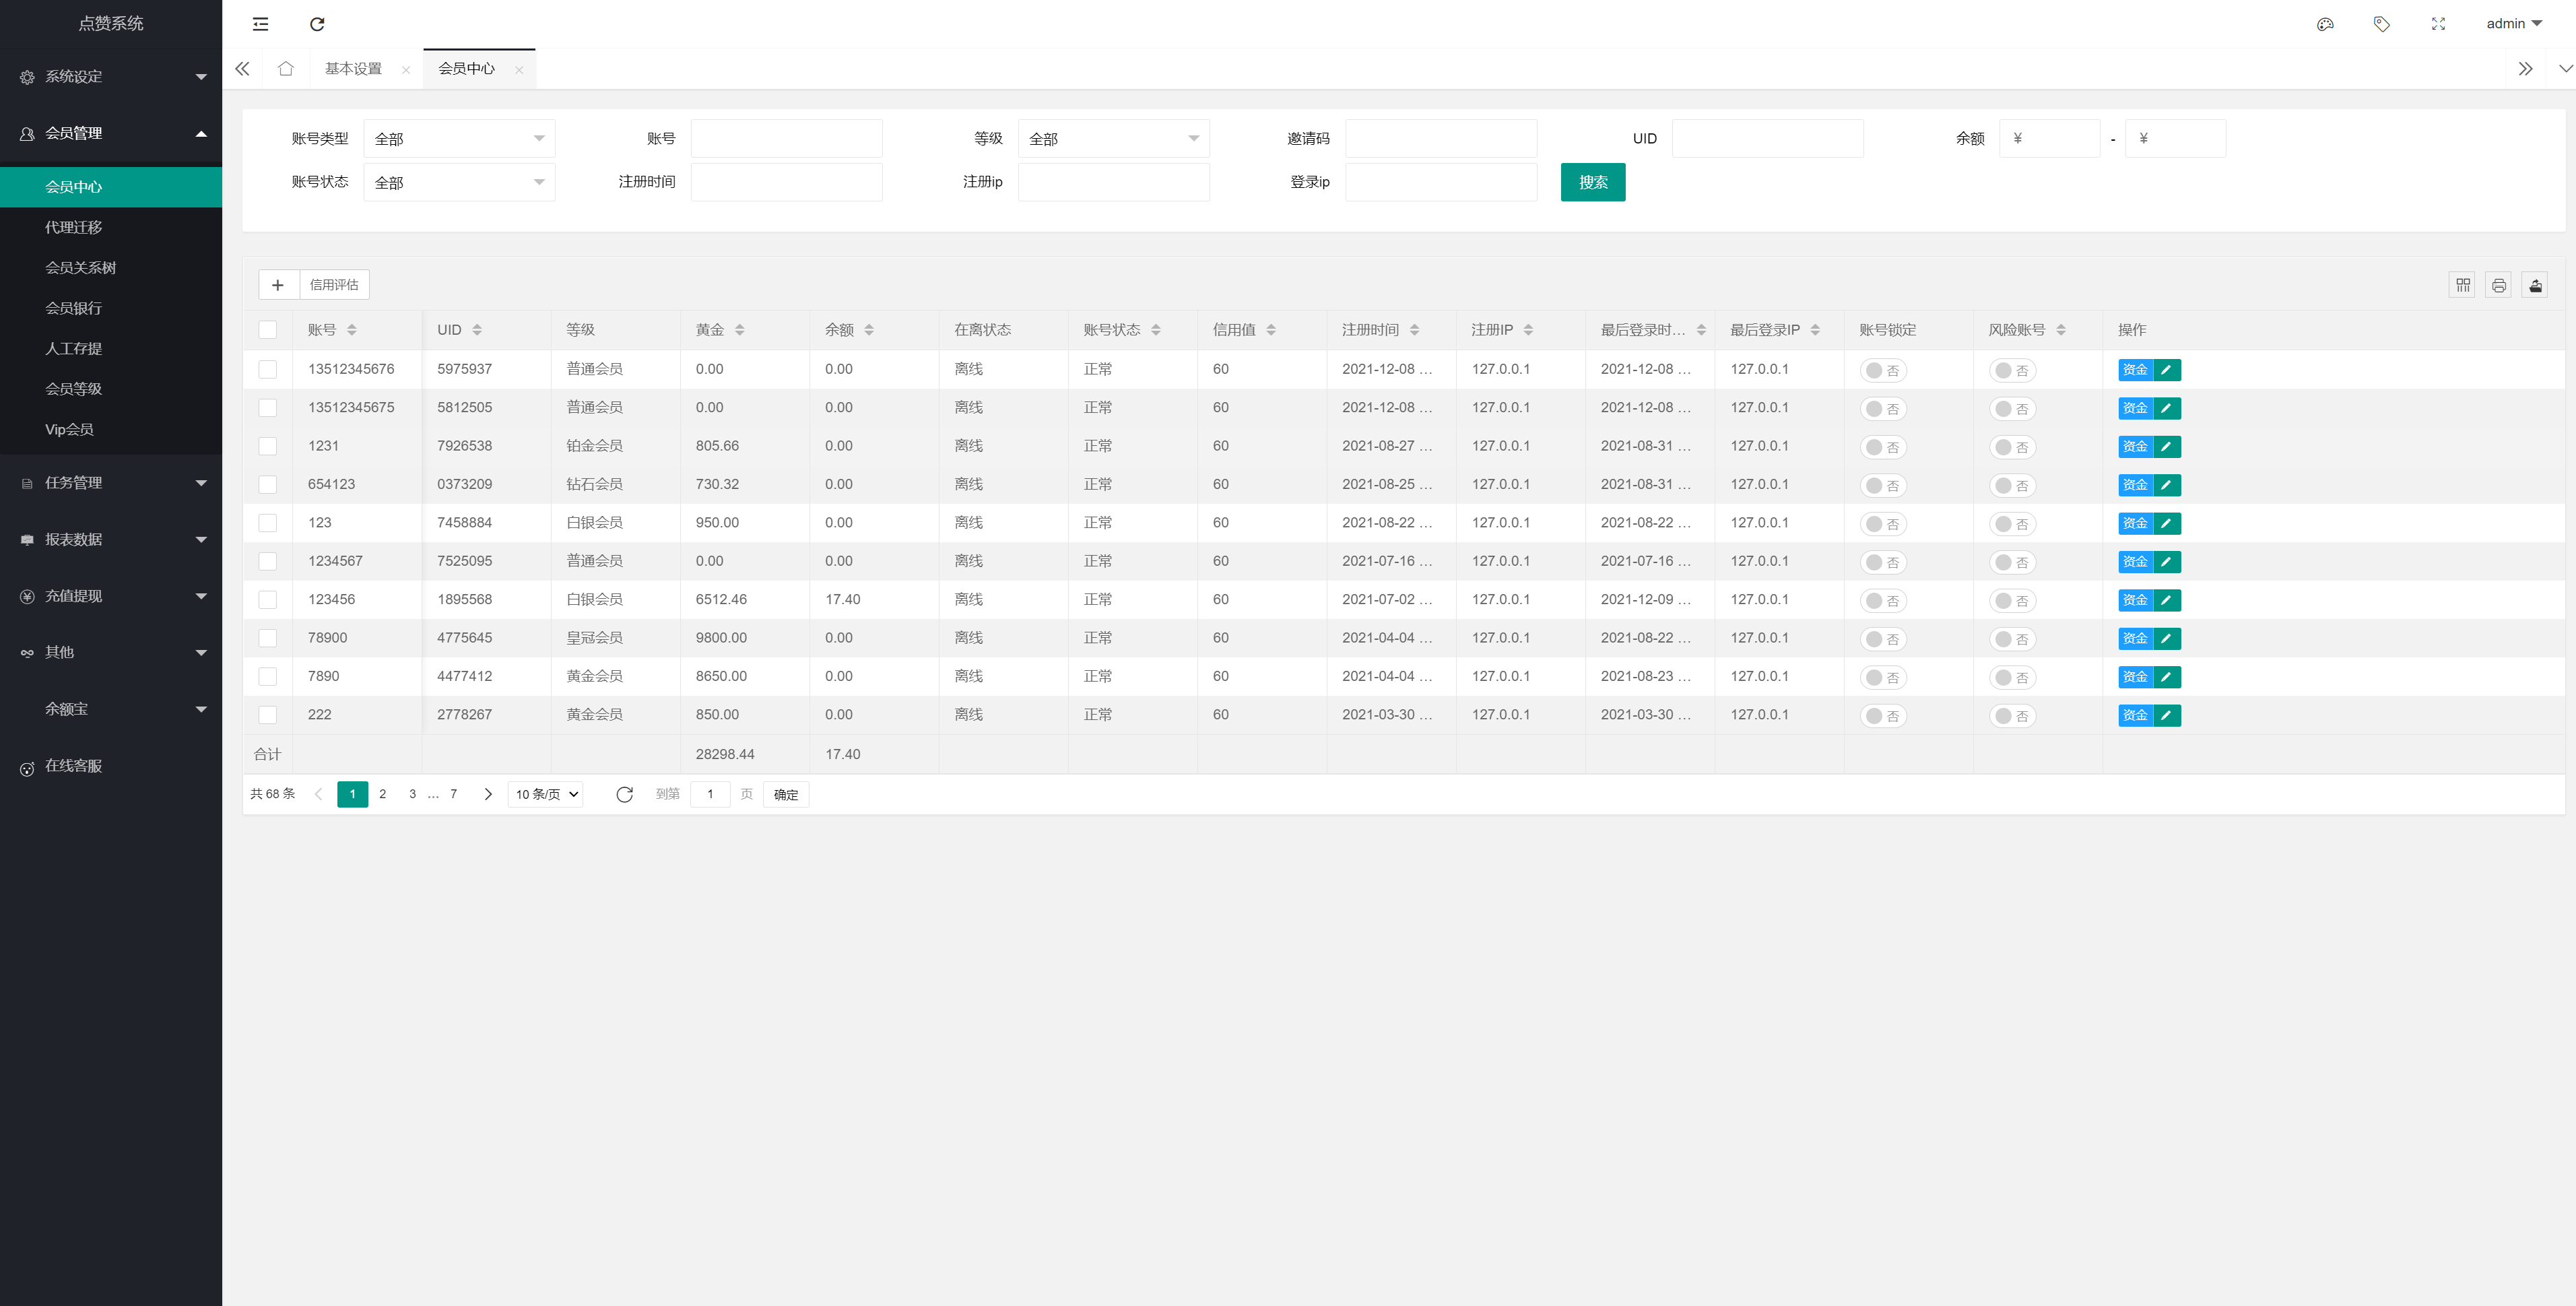Toggle account lock status 是/否 for account 123

1883,523
